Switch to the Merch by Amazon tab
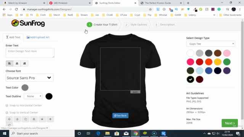Viewport: 244px width, 137px height. click(x=24, y=3)
